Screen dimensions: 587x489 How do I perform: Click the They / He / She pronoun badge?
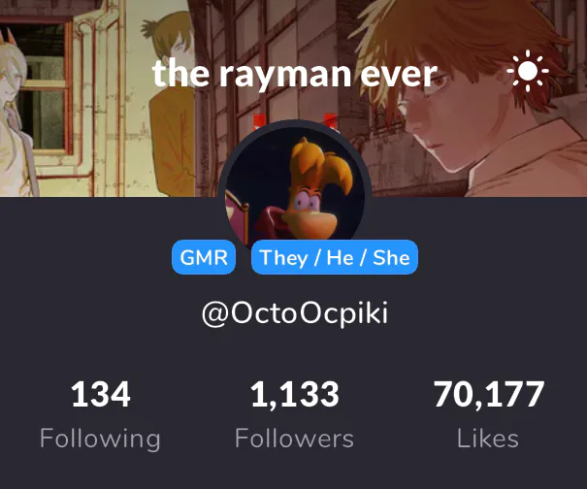point(335,257)
